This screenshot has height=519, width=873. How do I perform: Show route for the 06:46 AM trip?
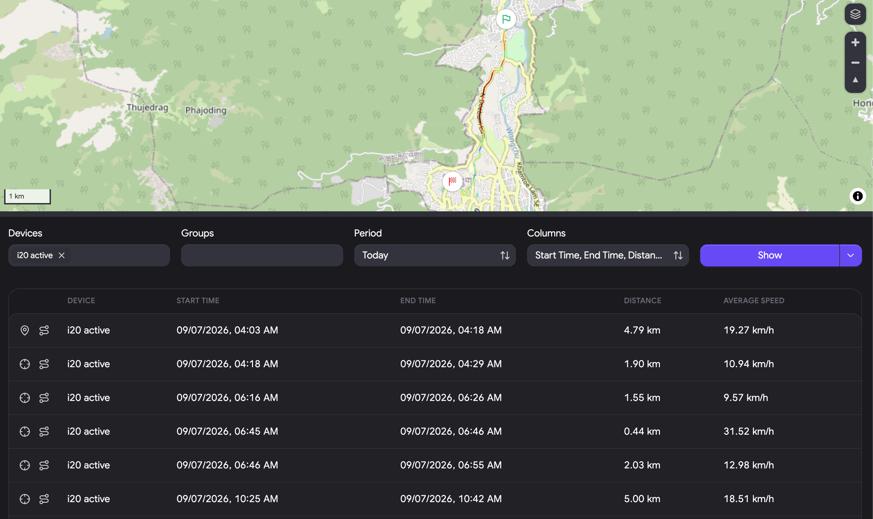(44, 465)
